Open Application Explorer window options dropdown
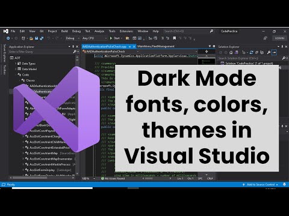The image size is (289, 216). 69,46
